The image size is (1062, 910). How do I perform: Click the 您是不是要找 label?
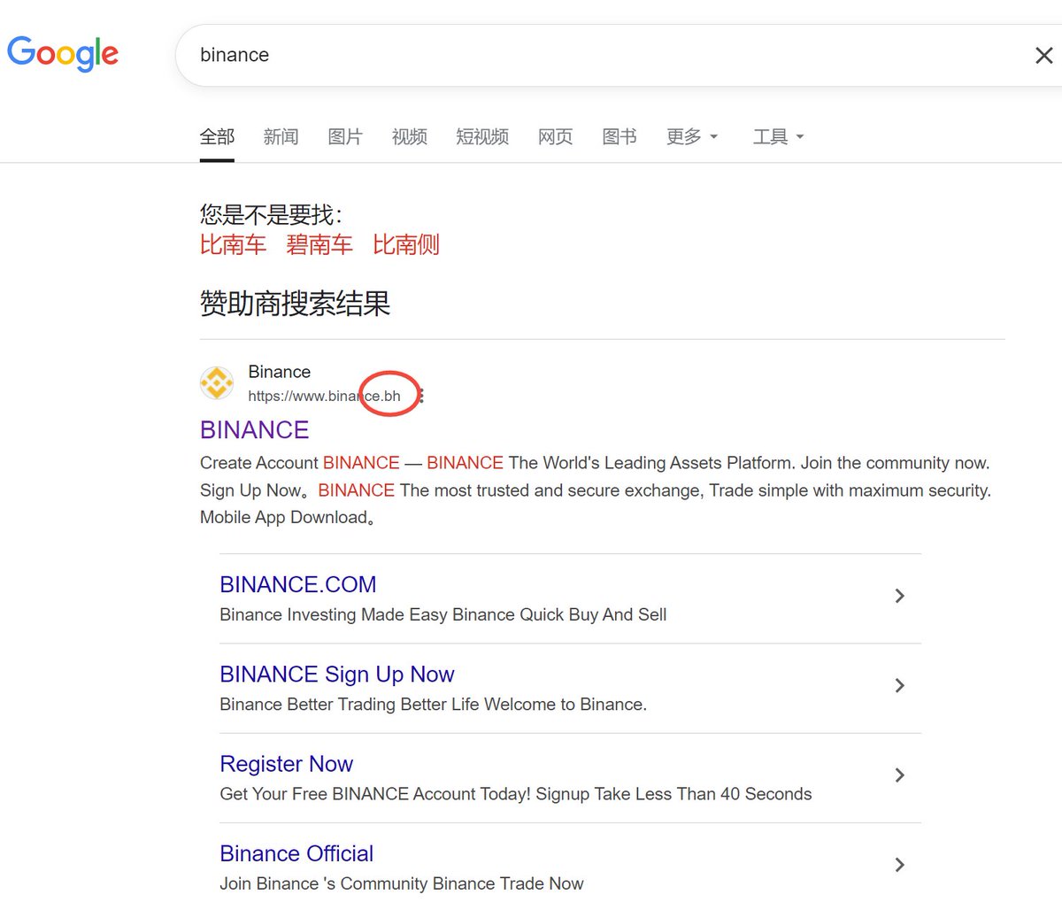coord(271,214)
